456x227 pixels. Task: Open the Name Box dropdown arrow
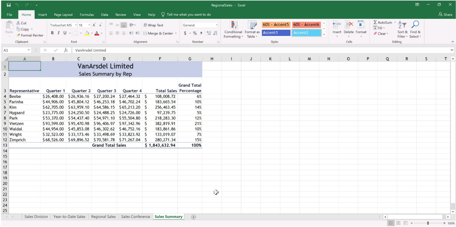tap(29, 50)
